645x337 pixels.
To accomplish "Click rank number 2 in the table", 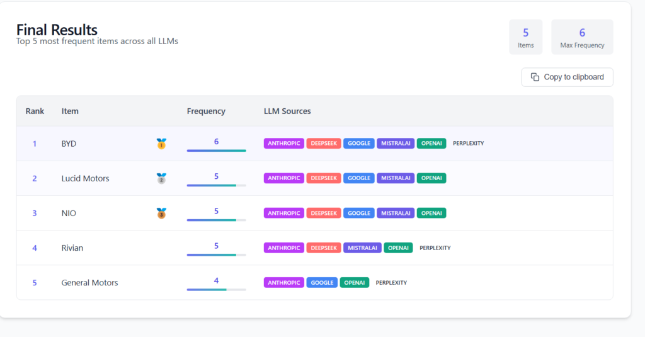I will tap(35, 178).
